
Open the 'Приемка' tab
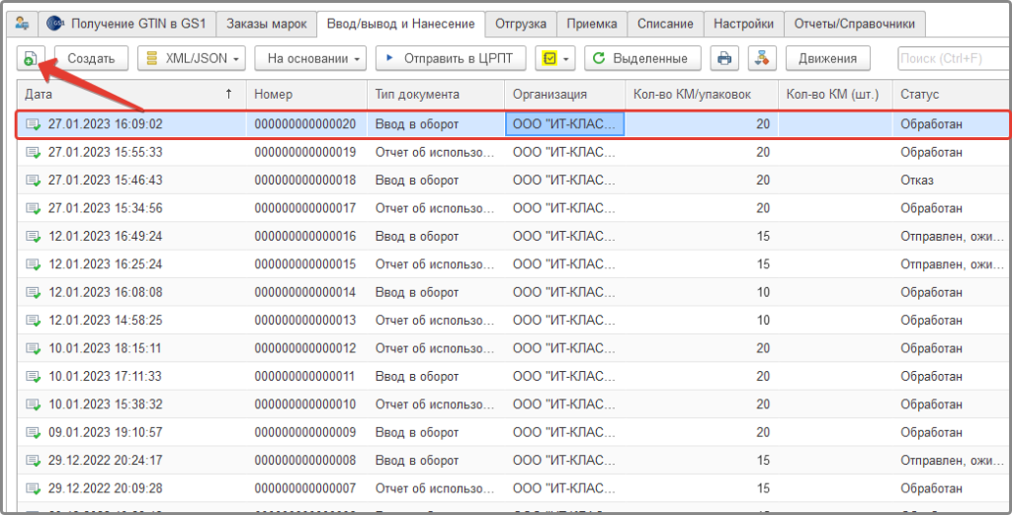tap(591, 24)
